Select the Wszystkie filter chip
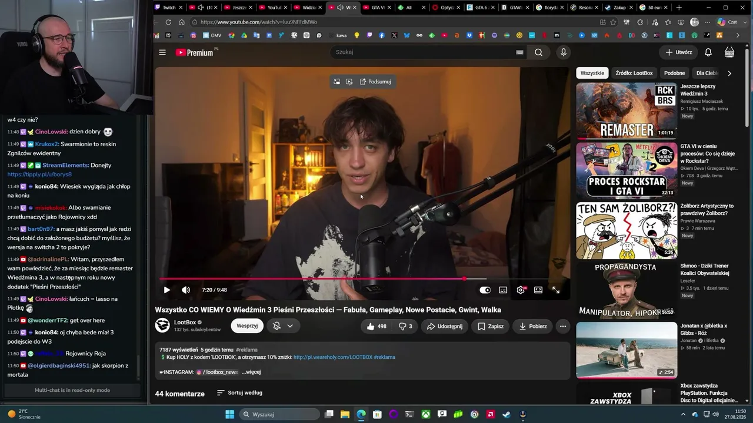The image size is (753, 423). tap(592, 73)
